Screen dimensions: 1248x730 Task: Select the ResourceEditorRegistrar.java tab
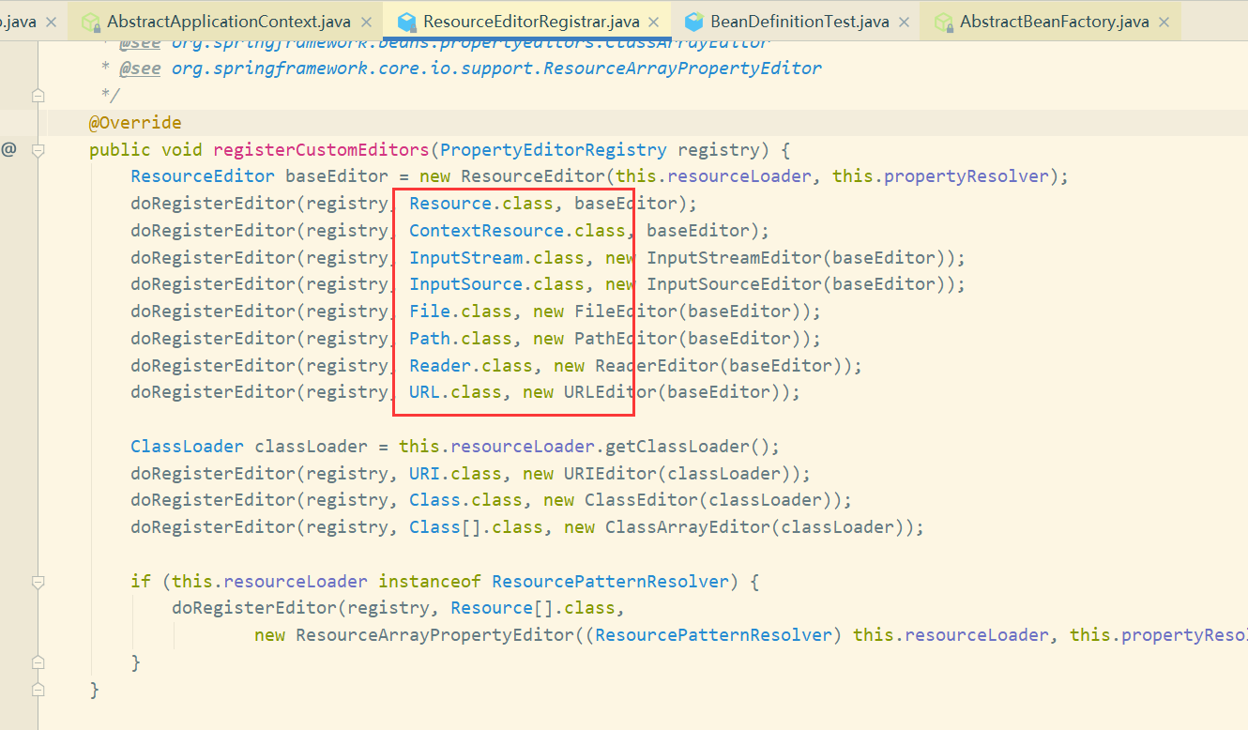tap(525, 21)
